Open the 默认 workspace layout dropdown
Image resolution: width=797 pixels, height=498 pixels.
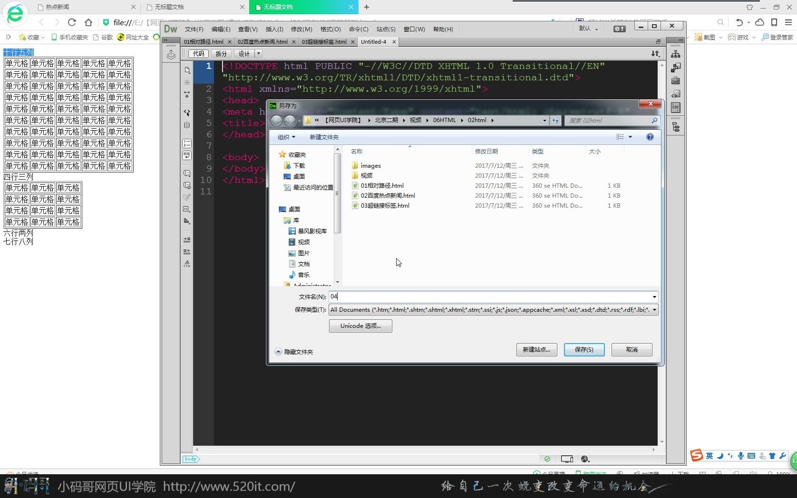(x=588, y=29)
